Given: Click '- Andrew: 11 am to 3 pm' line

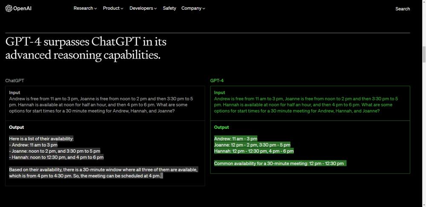Looking at the screenshot, I should pos(33,145).
